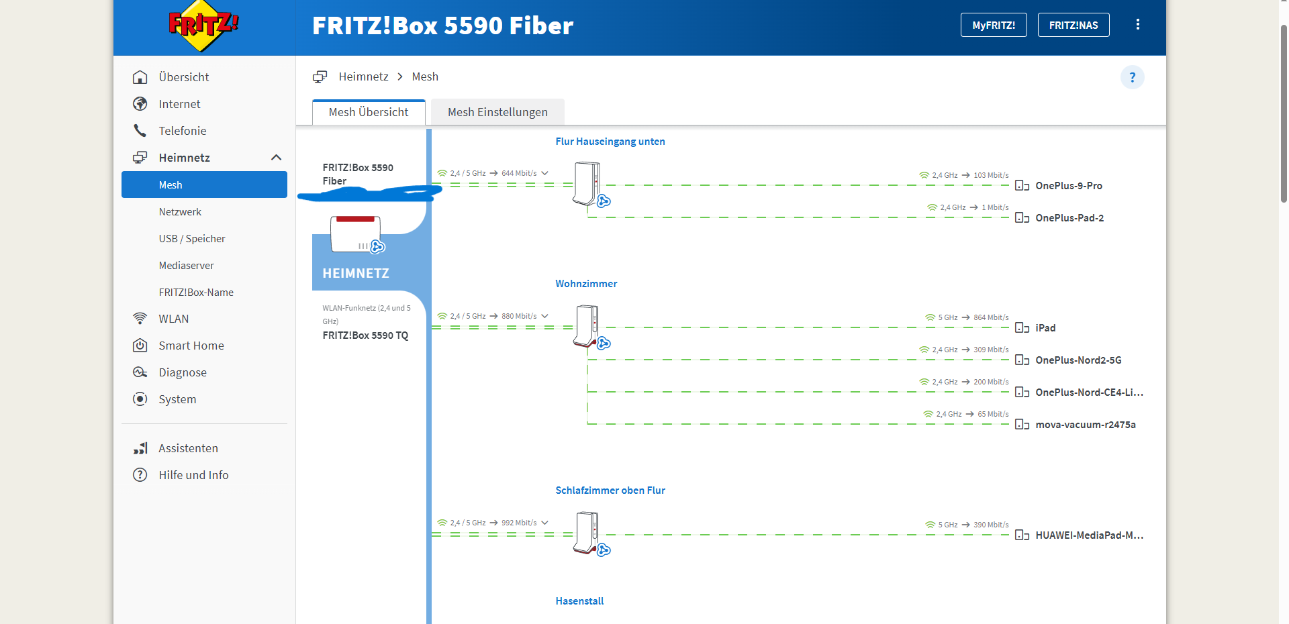
Task: Click the WLAN wifi icon in sidebar
Action: click(140, 319)
